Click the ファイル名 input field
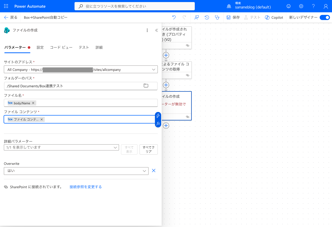 (81, 103)
